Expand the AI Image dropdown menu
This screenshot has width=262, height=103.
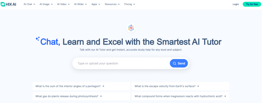tap(46, 4)
